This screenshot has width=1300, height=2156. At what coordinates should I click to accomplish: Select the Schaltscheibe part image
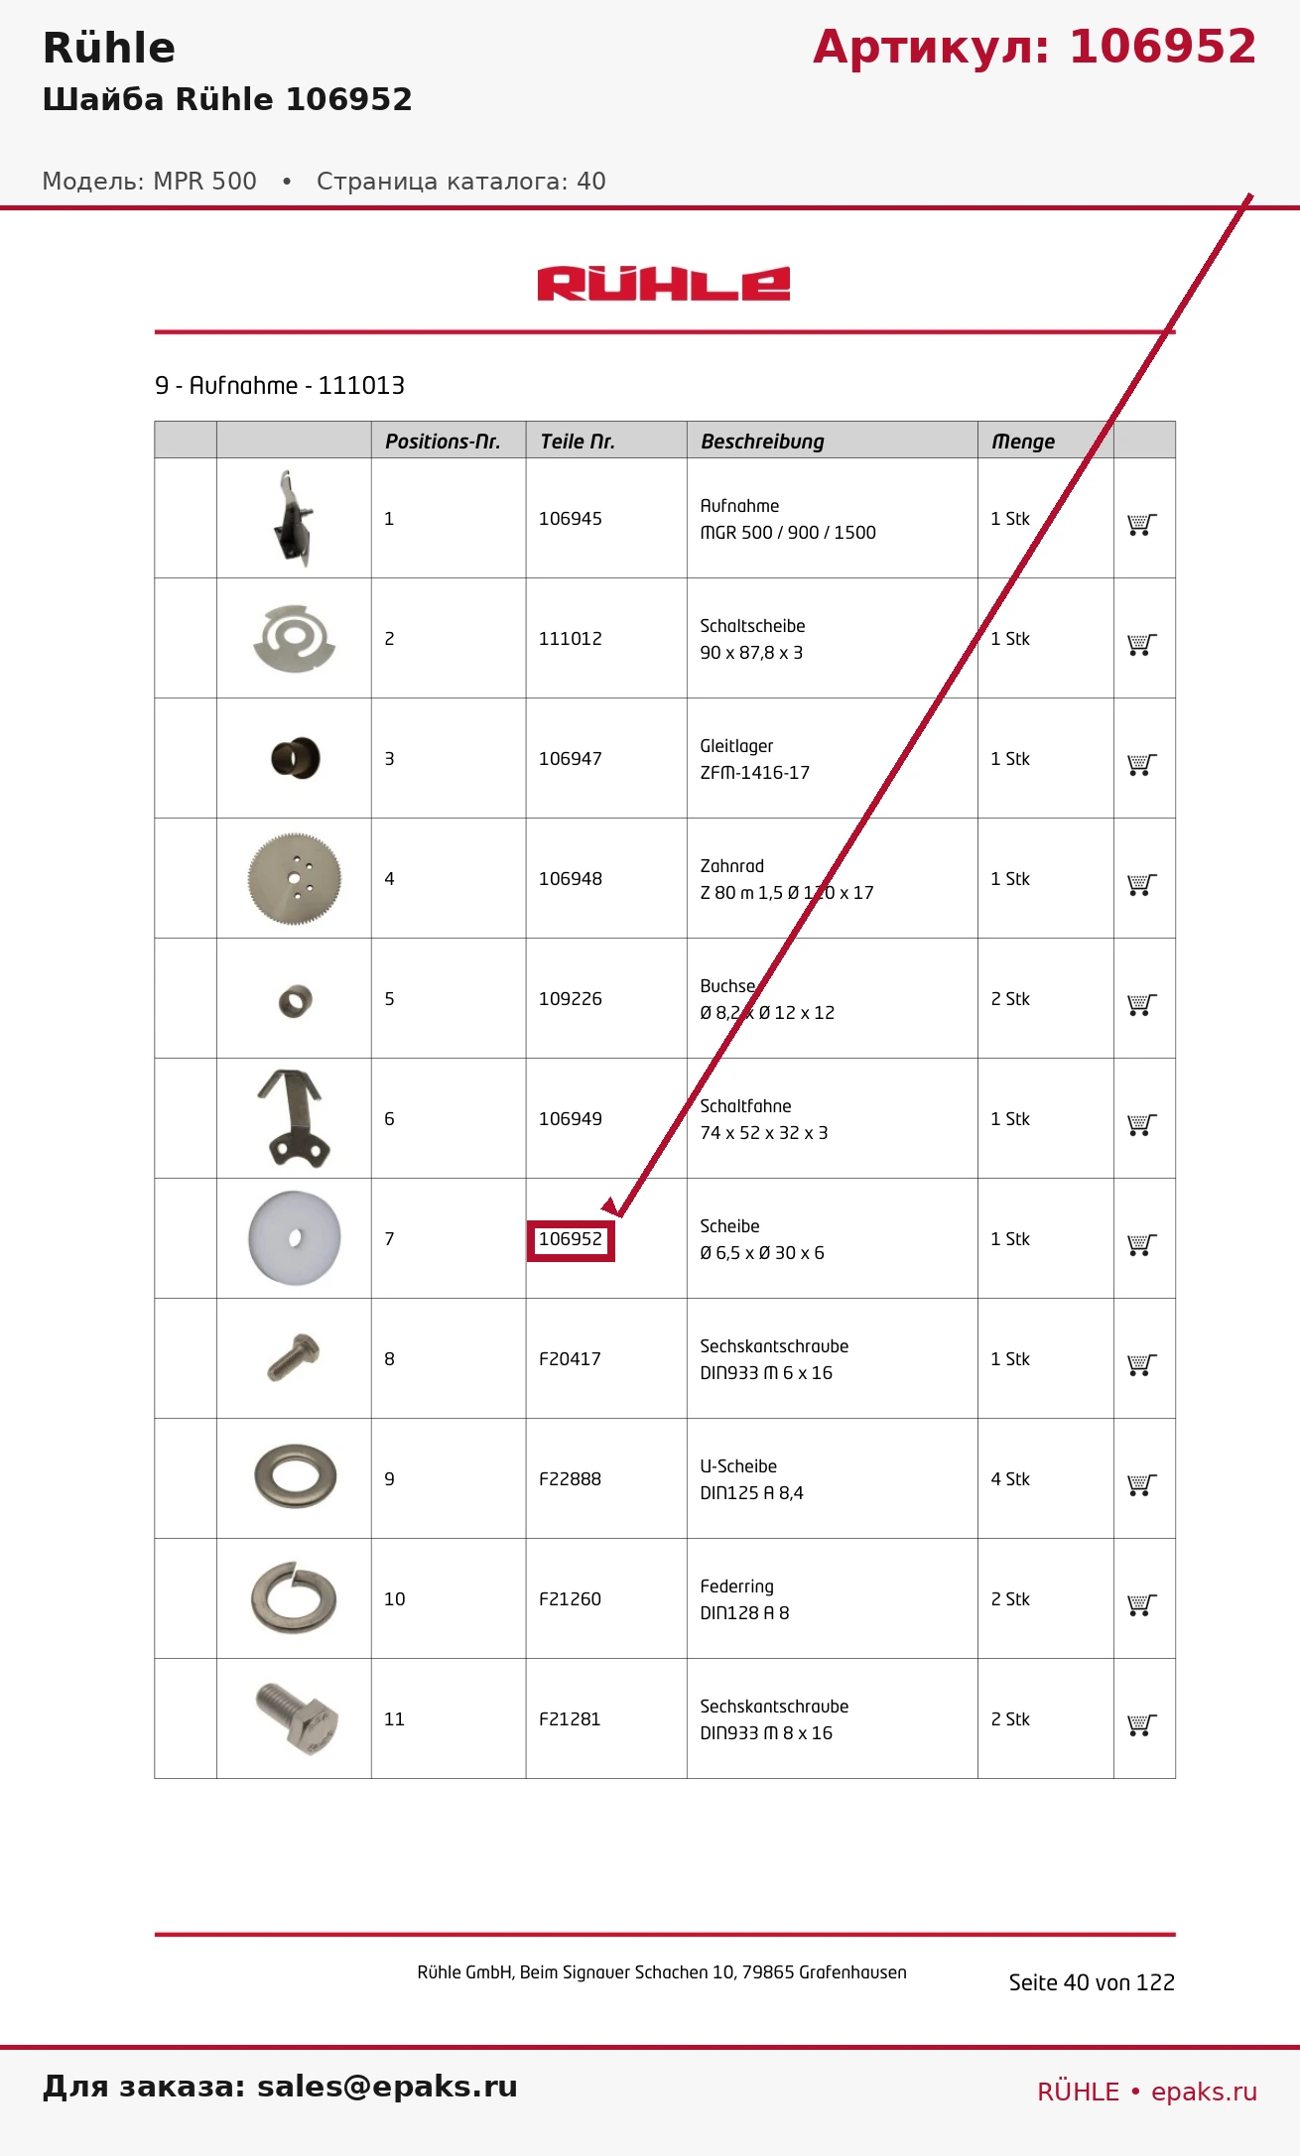tap(295, 638)
